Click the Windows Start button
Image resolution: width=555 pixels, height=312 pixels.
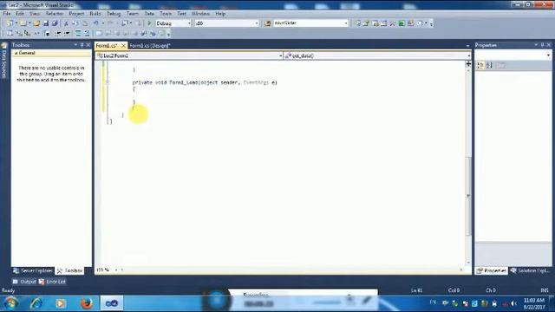click(x=11, y=303)
